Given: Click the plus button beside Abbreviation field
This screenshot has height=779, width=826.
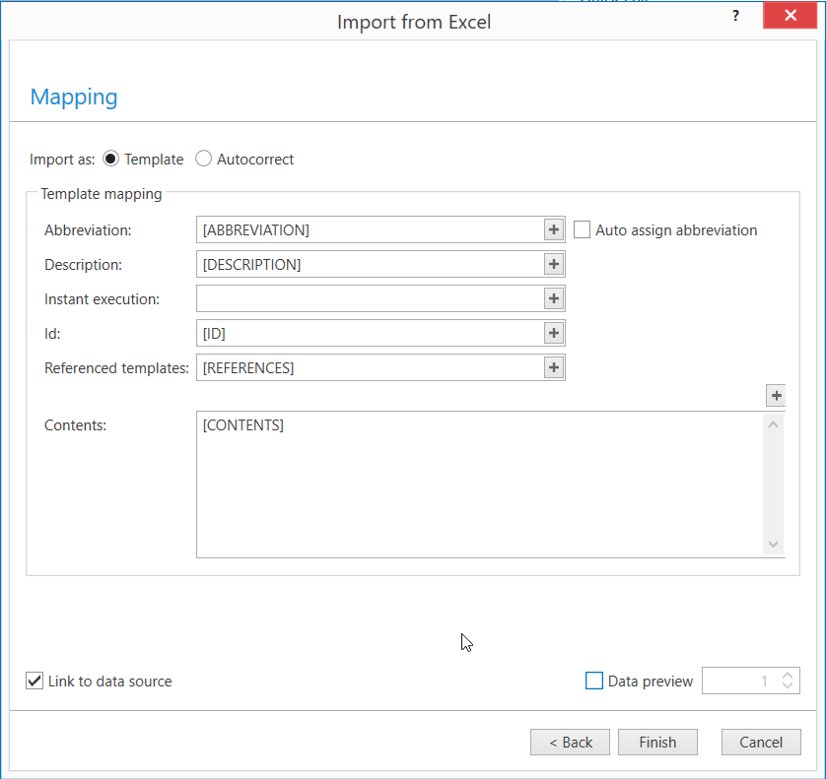Looking at the screenshot, I should 554,229.
